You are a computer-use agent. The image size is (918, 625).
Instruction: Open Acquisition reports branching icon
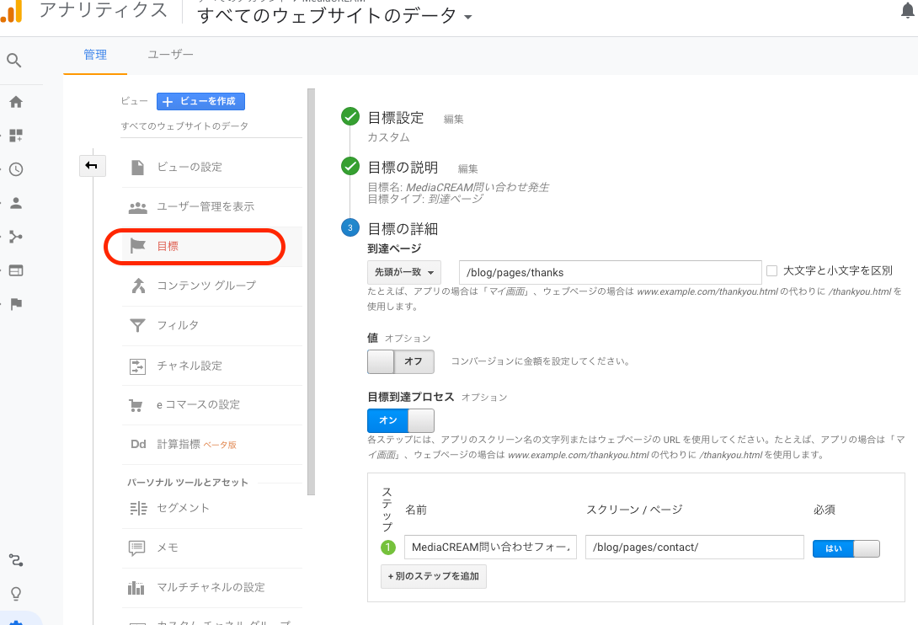(16, 237)
